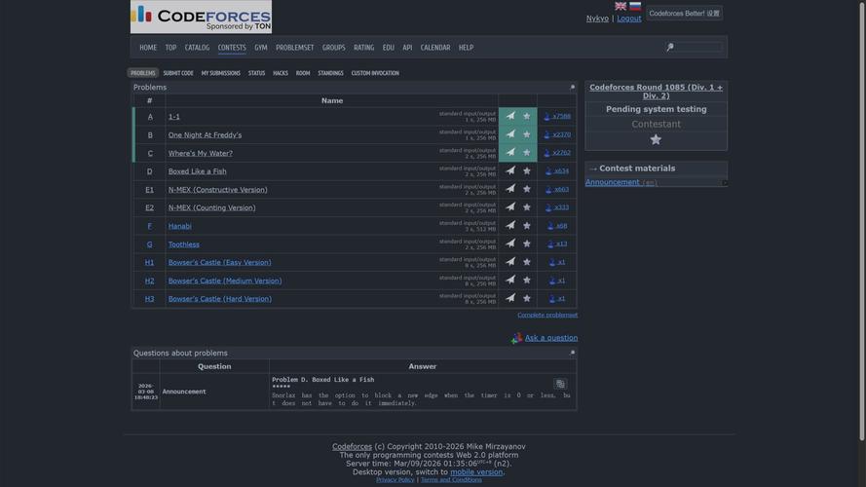Expand the Announcement materials row arrow

[724, 183]
